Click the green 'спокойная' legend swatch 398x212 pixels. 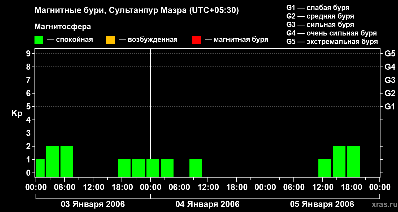(39, 40)
